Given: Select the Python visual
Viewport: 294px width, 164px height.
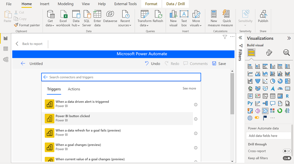Looking at the screenshot, I should [250, 103].
